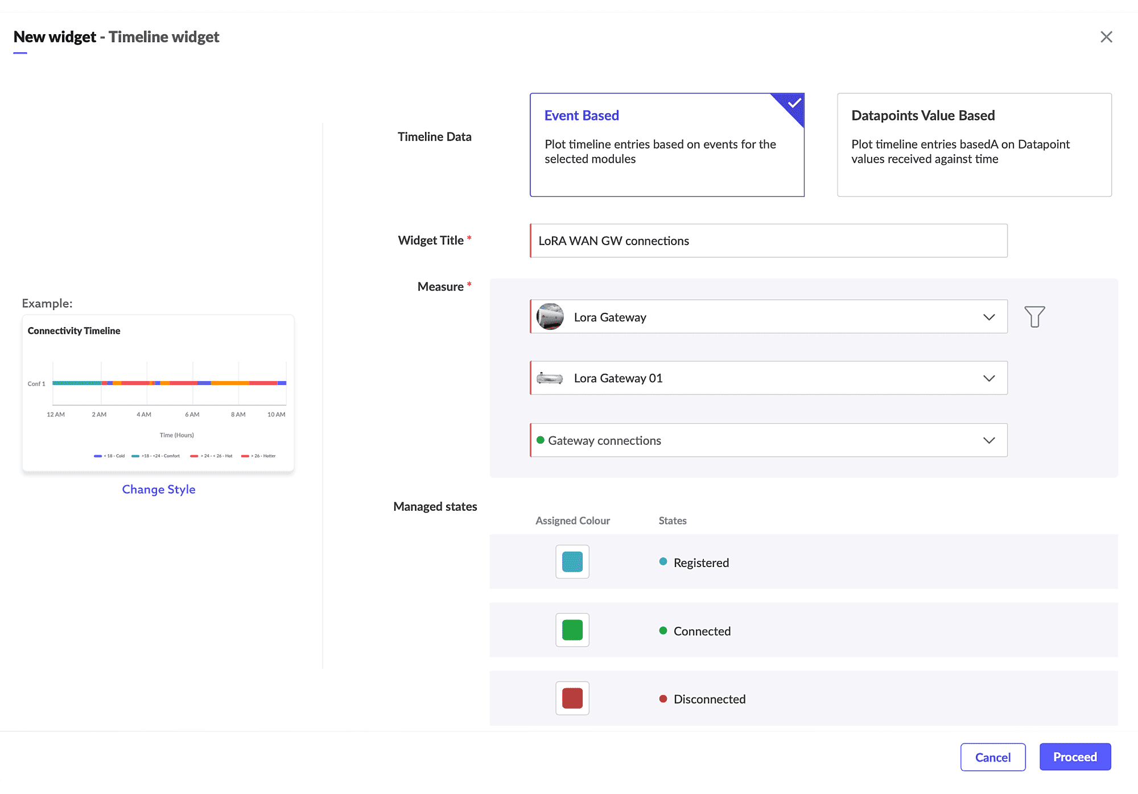The image size is (1138, 794).
Task: Click the Change Style link
Action: [x=159, y=489]
